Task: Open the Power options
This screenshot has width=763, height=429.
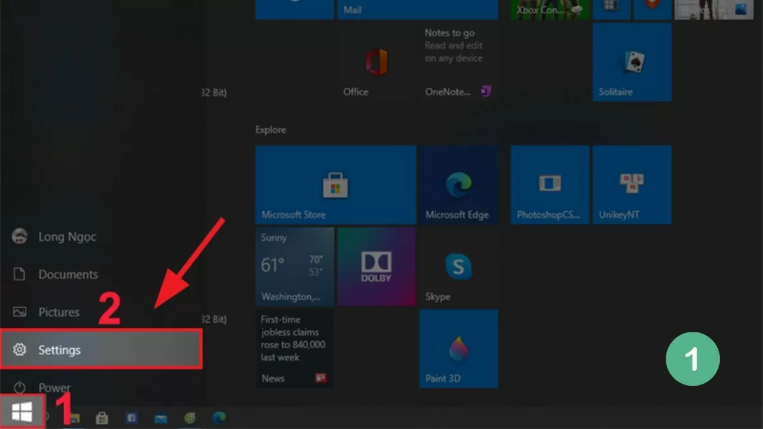Action: tap(54, 387)
